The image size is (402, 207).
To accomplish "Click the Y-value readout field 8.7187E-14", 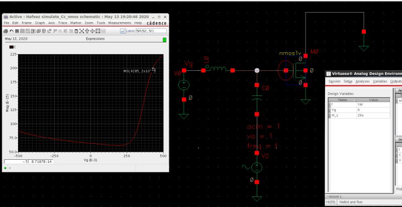I will (x=41, y=162).
